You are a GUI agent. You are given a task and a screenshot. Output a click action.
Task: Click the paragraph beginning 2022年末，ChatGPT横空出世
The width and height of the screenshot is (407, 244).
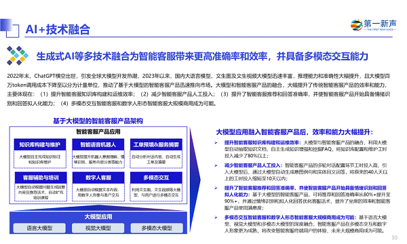coord(199,89)
